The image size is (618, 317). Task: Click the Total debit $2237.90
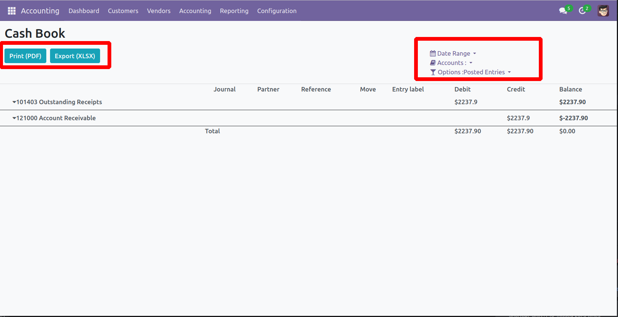click(468, 131)
